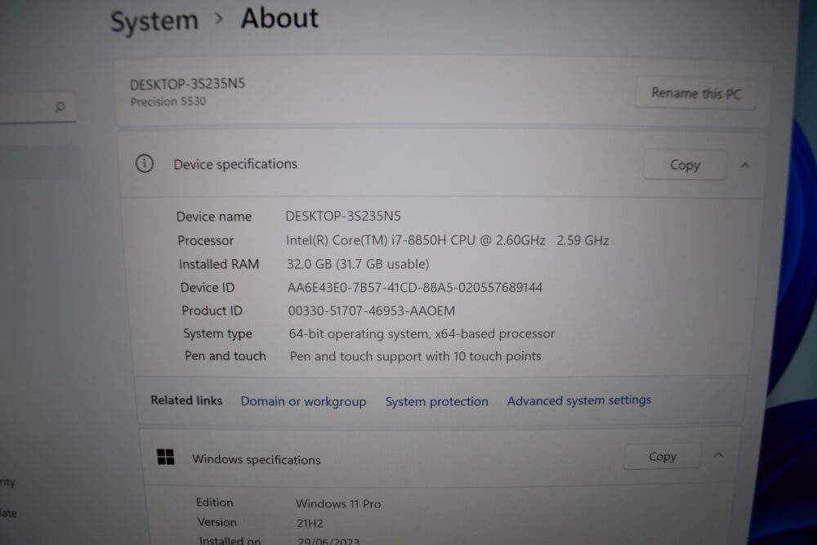Image resolution: width=817 pixels, height=545 pixels.
Task: Select the 21H2 version value
Action: (x=310, y=523)
